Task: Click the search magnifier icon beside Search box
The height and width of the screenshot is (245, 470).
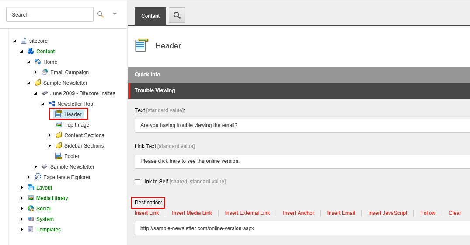Action: pyautogui.click(x=101, y=14)
